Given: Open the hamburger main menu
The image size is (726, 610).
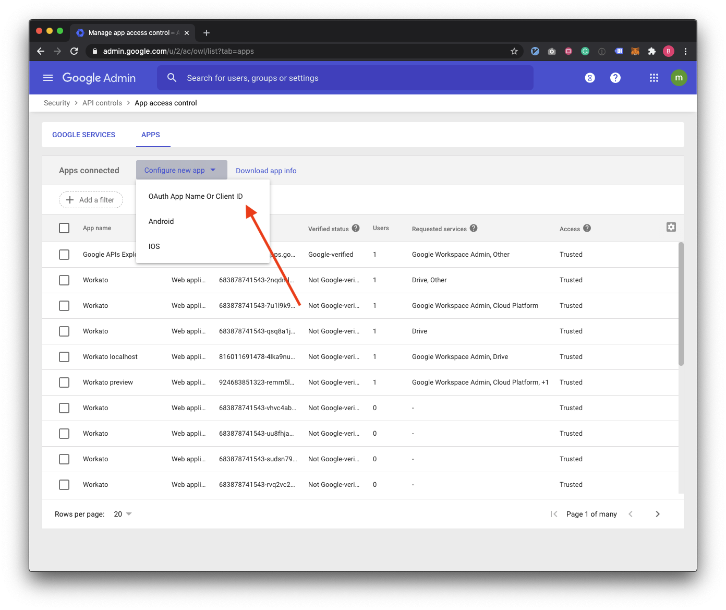Looking at the screenshot, I should click(48, 78).
